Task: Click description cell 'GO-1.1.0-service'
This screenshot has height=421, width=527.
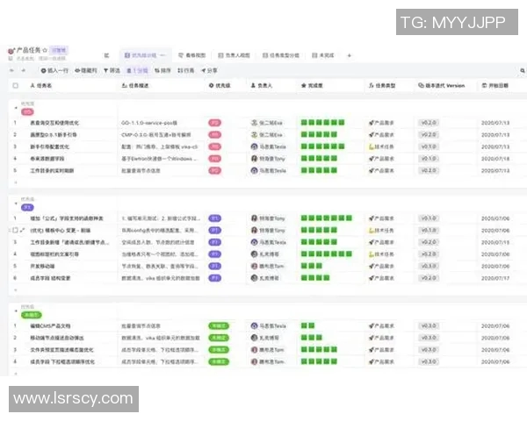Action: click(149, 123)
